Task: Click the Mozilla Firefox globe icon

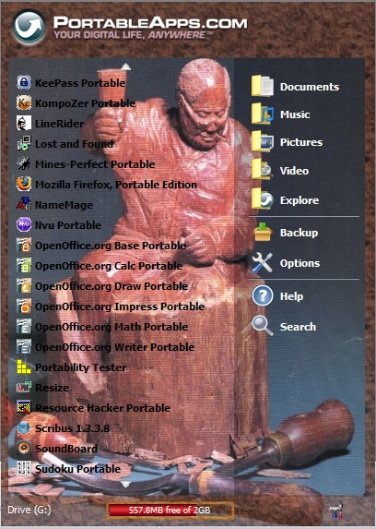Action: coord(24,185)
